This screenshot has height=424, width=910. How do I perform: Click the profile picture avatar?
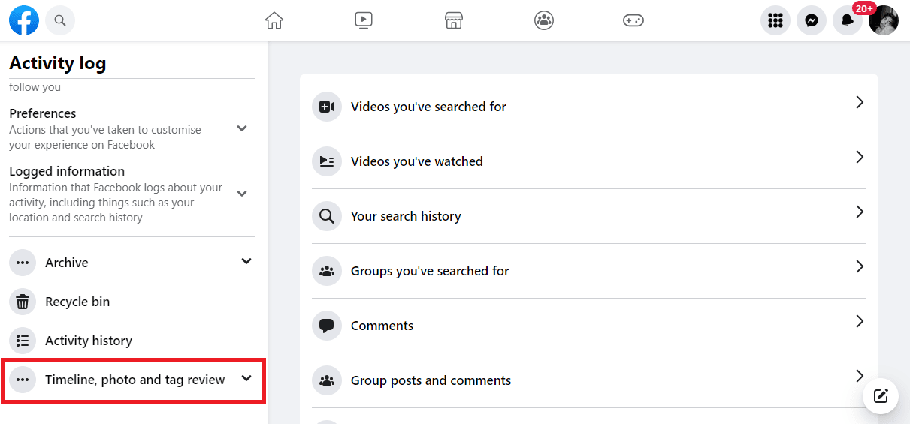pyautogui.click(x=884, y=20)
